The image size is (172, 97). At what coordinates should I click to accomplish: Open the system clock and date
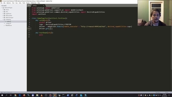(x=164, y=95)
